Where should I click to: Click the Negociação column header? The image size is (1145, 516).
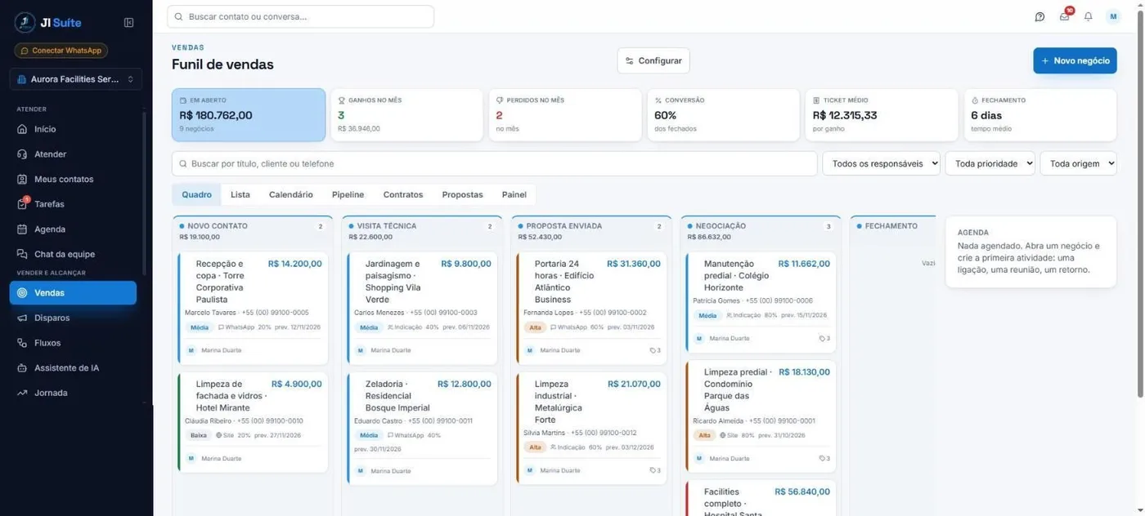pos(761,231)
